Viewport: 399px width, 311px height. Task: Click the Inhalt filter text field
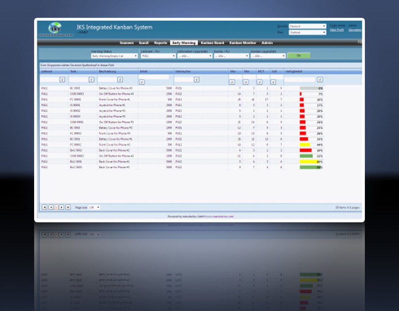154,77
